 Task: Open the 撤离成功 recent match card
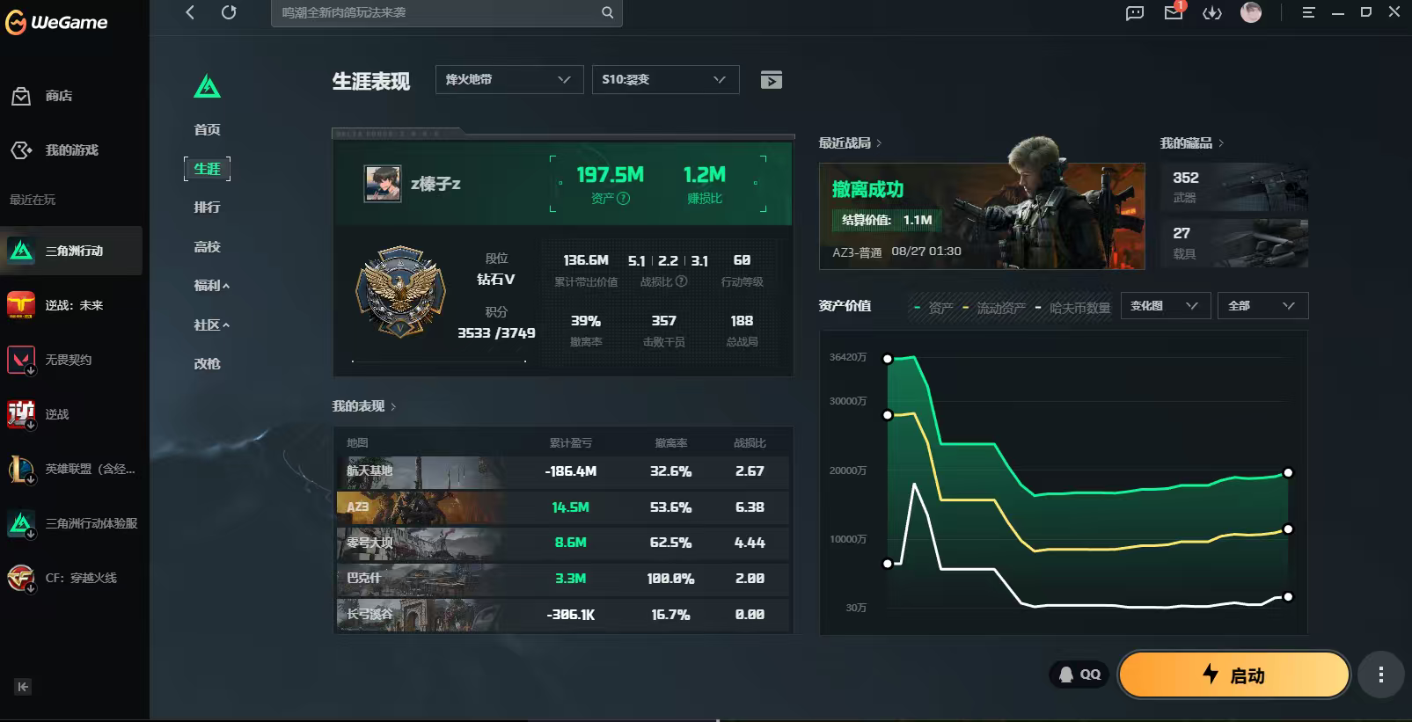click(982, 215)
